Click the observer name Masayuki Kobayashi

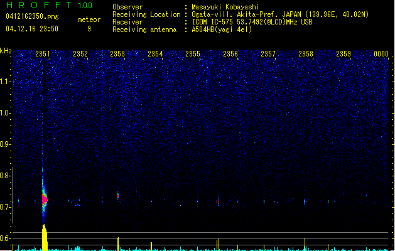[x=225, y=7]
